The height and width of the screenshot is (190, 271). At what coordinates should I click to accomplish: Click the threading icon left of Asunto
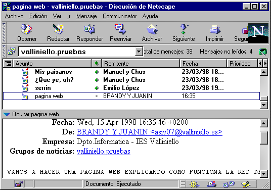click(8, 63)
